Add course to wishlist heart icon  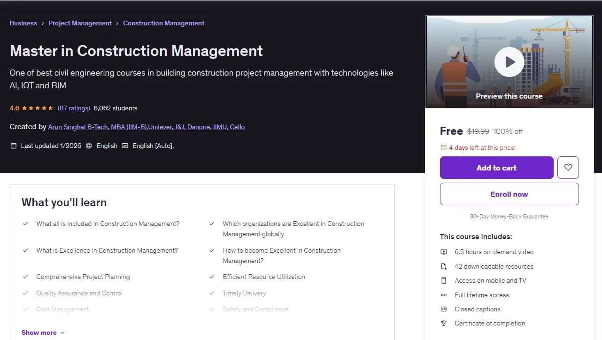568,168
